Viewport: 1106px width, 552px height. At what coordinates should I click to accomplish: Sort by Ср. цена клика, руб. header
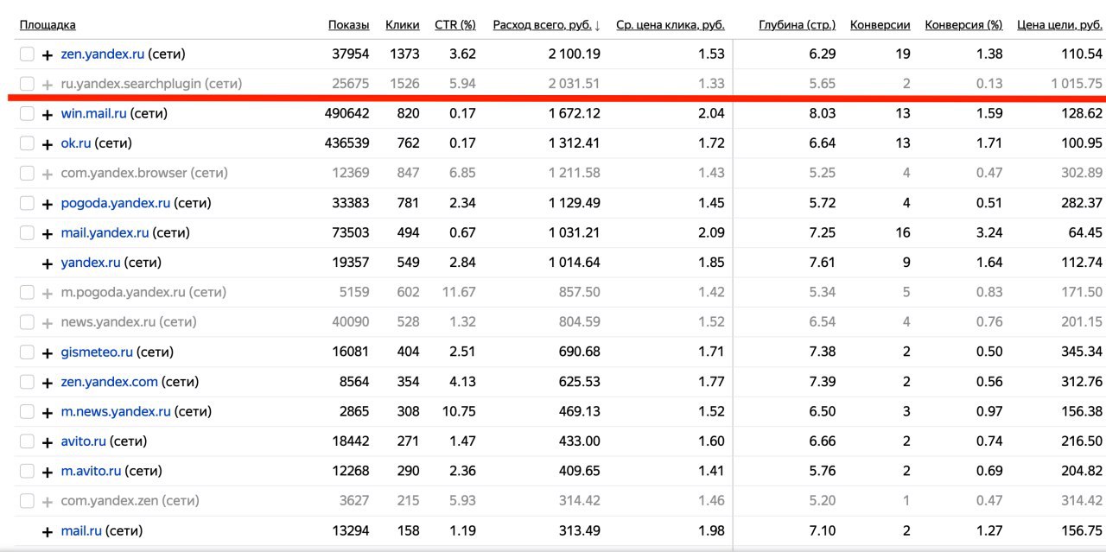tap(671, 25)
